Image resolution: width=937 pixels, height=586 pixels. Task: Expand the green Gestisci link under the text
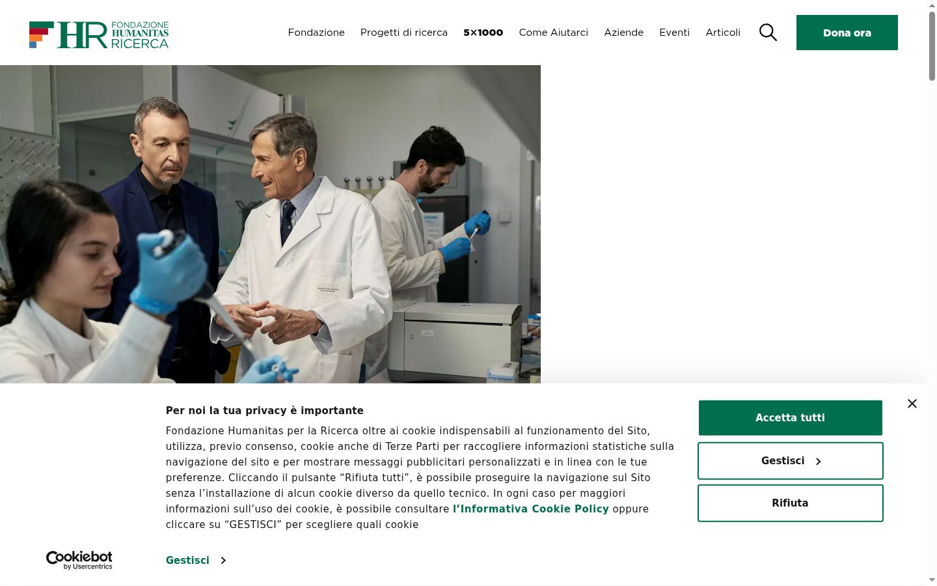tap(196, 560)
